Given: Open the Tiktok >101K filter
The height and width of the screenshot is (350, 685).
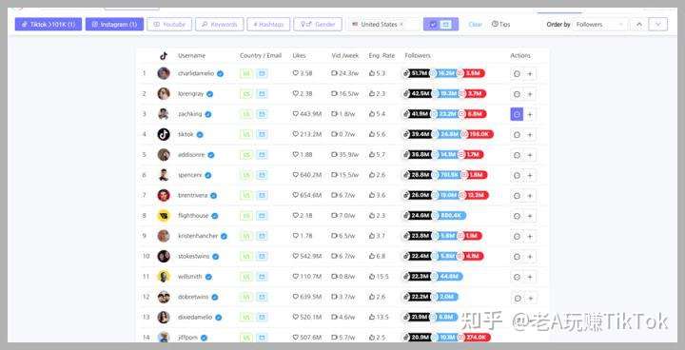Looking at the screenshot, I should 49,24.
